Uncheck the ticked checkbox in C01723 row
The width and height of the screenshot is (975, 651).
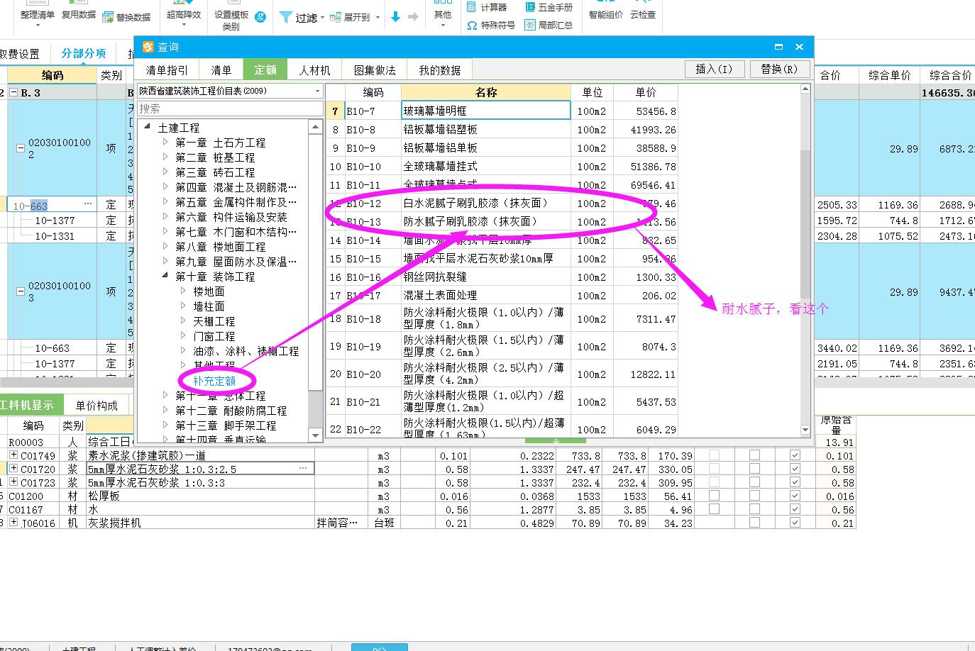pos(795,482)
